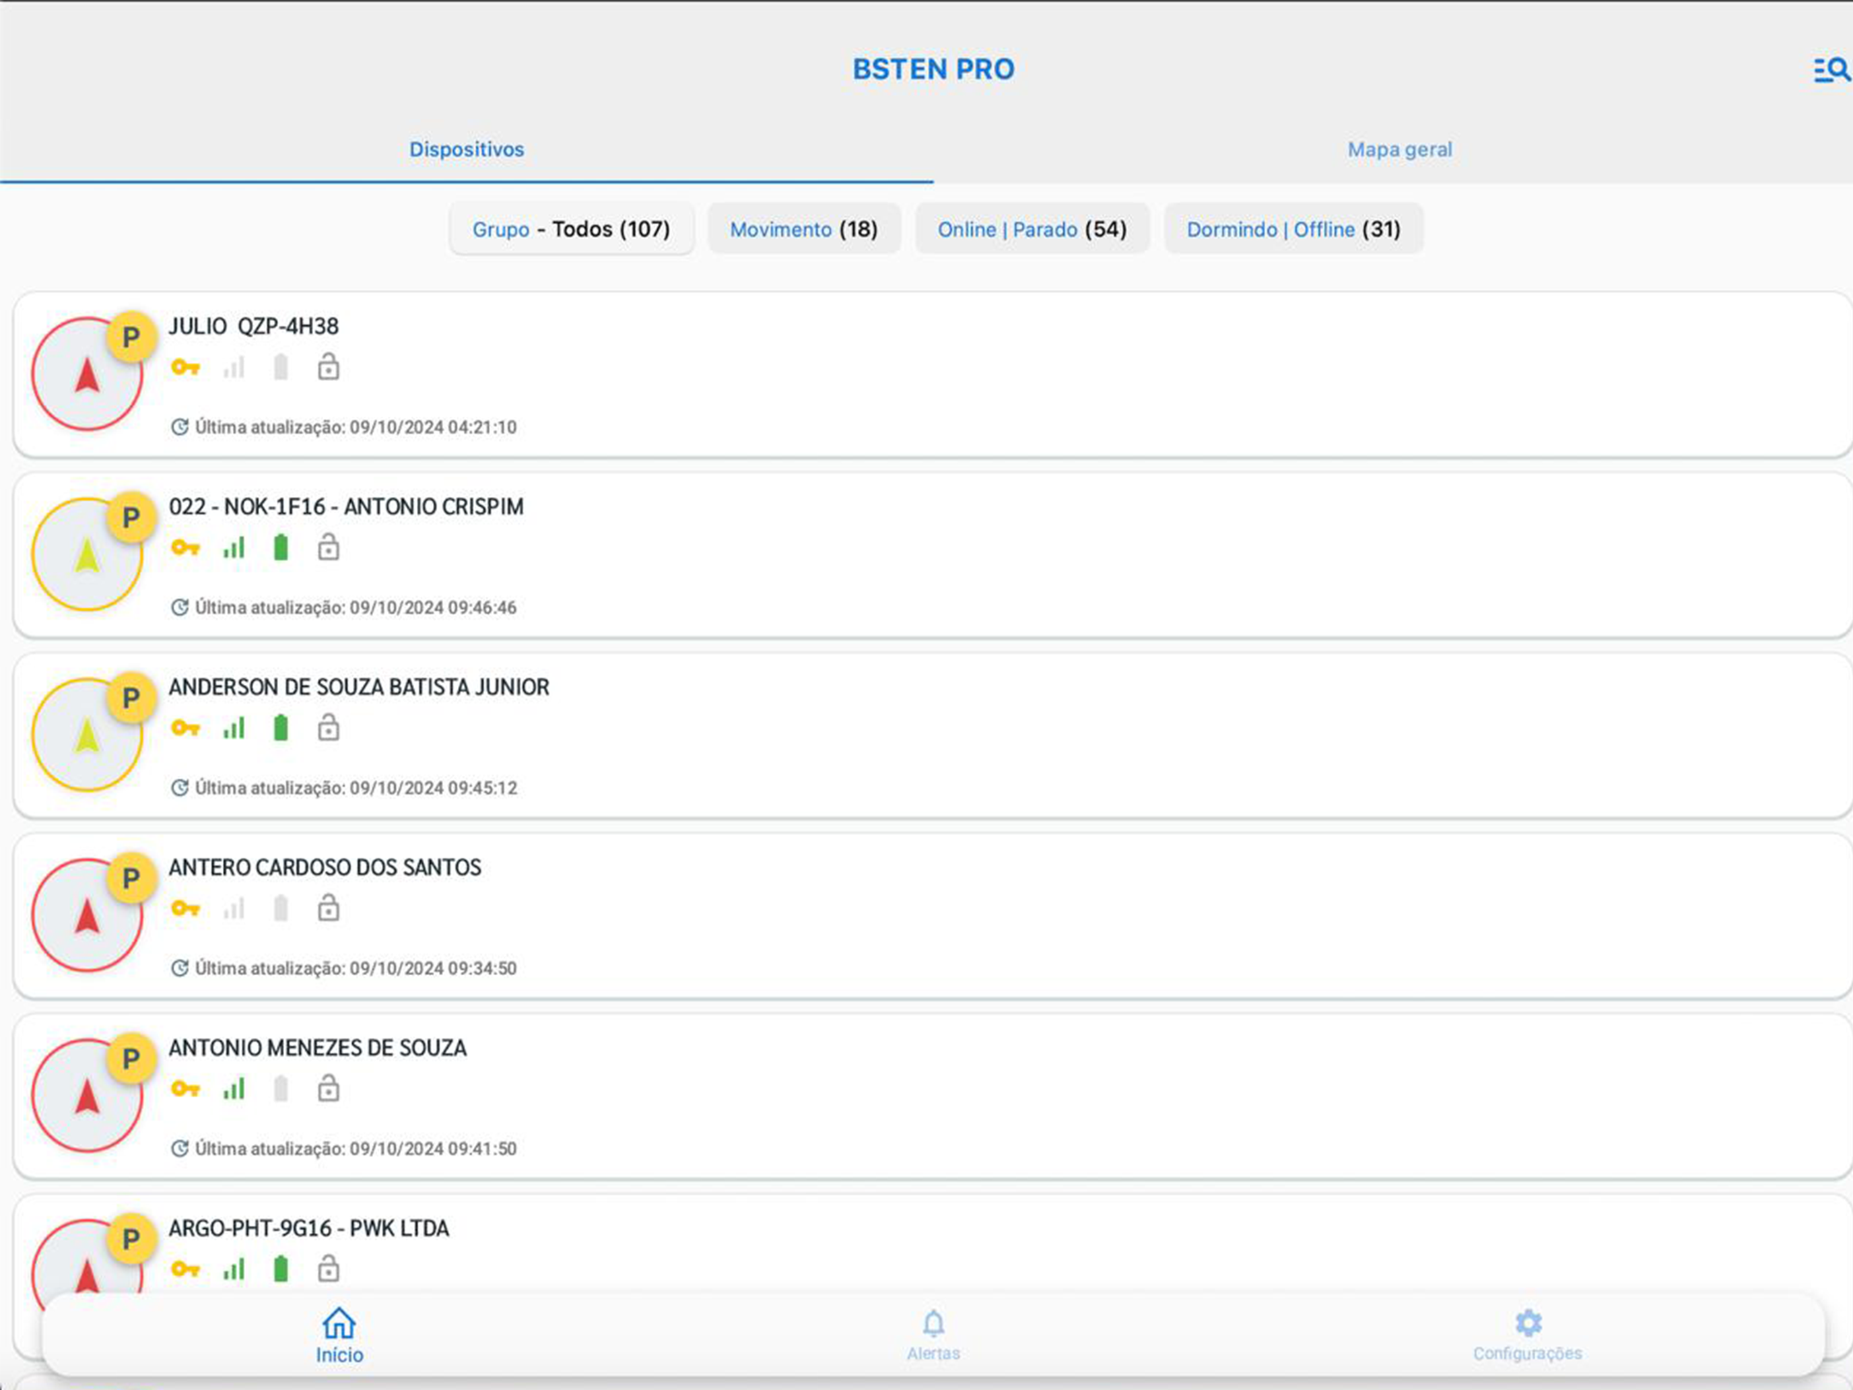The image size is (1853, 1390).
Task: Click the signal bars icon for JULIO QZP-4H38
Action: (234, 367)
